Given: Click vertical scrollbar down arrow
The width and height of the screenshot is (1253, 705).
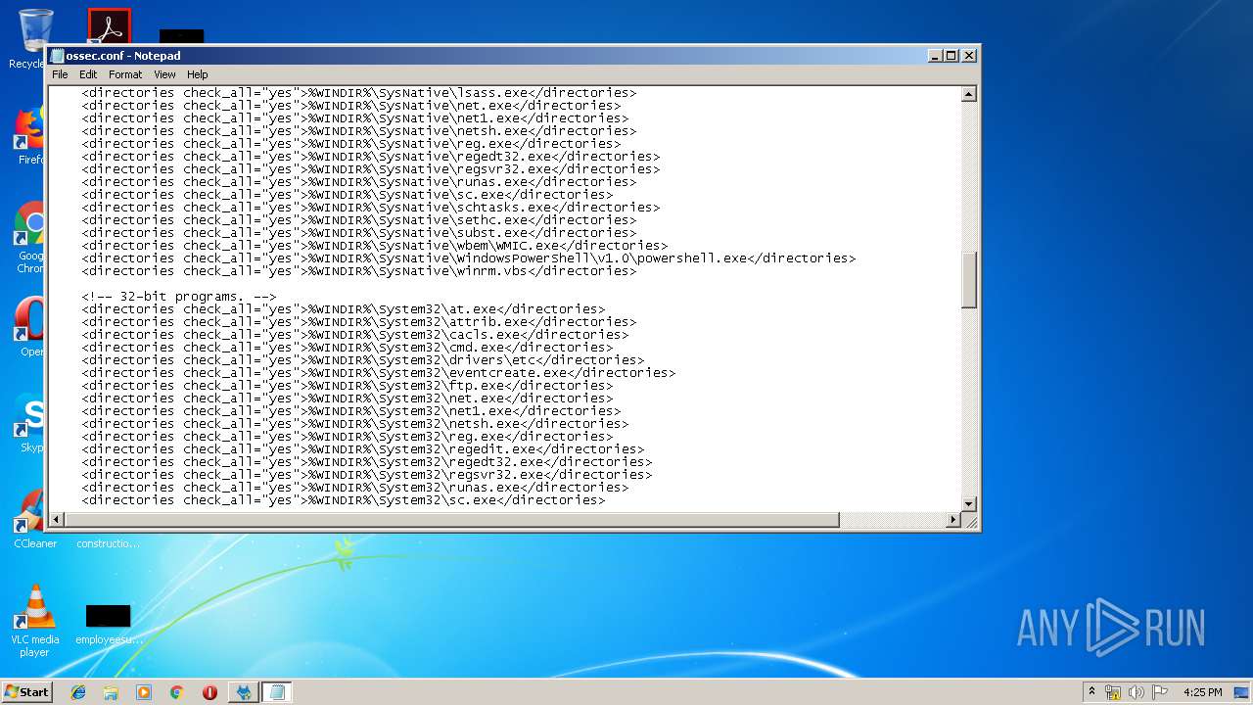Looking at the screenshot, I should coord(969,503).
